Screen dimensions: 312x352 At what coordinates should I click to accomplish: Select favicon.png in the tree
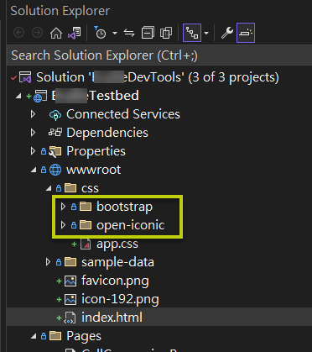click(115, 281)
